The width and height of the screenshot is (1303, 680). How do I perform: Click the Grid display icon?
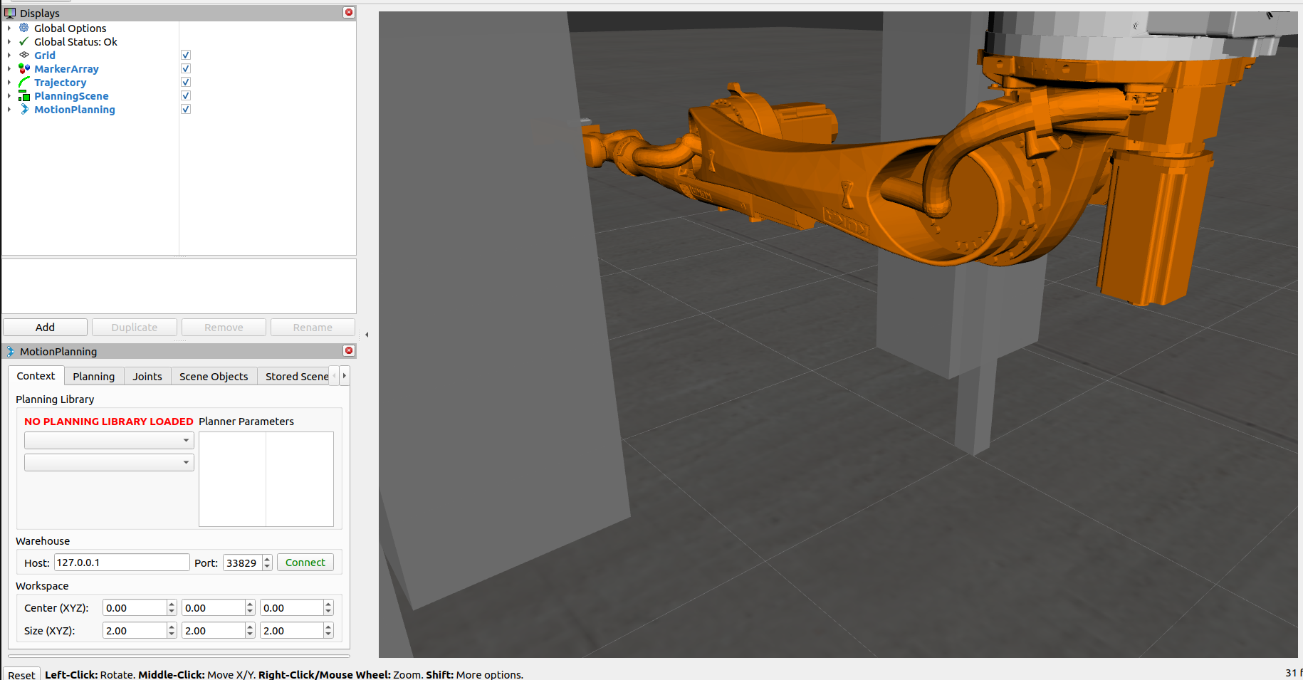click(23, 55)
